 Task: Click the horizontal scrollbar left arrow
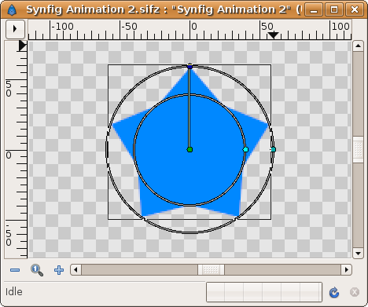pos(75,269)
